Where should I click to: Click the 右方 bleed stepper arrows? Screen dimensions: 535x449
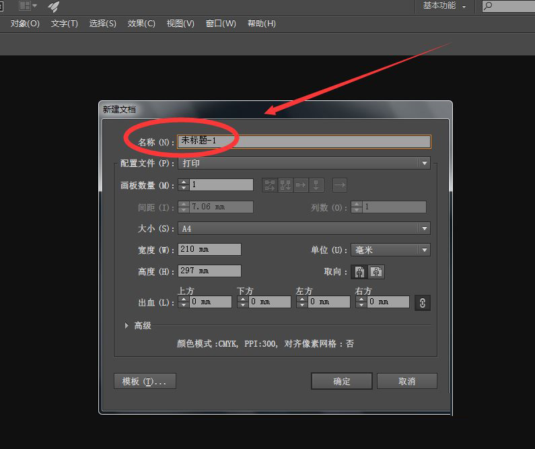tap(361, 302)
